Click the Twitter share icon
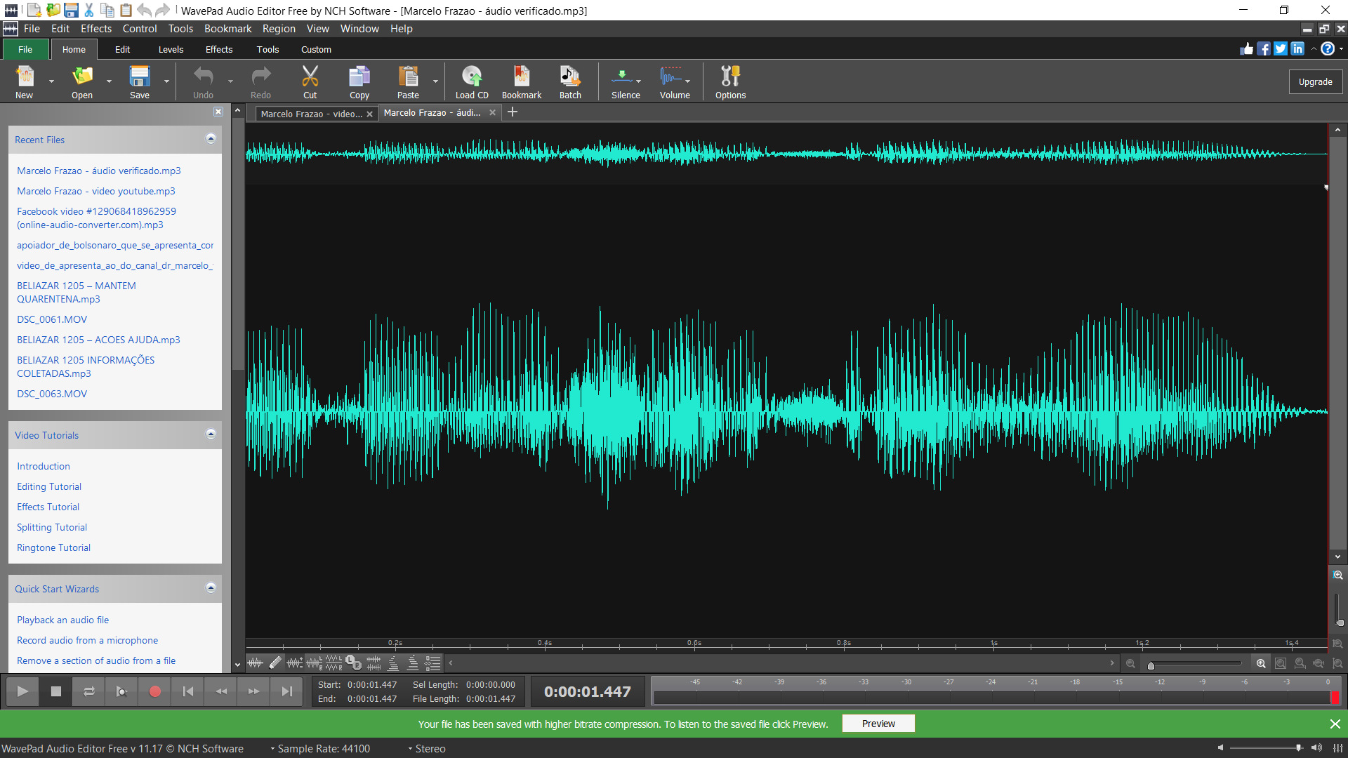This screenshot has width=1348, height=758. [x=1281, y=48]
